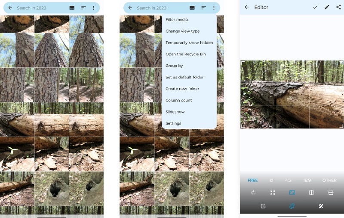Tap back arrow in left gallery screen
The height and width of the screenshot is (218, 344).
pos(10,8)
